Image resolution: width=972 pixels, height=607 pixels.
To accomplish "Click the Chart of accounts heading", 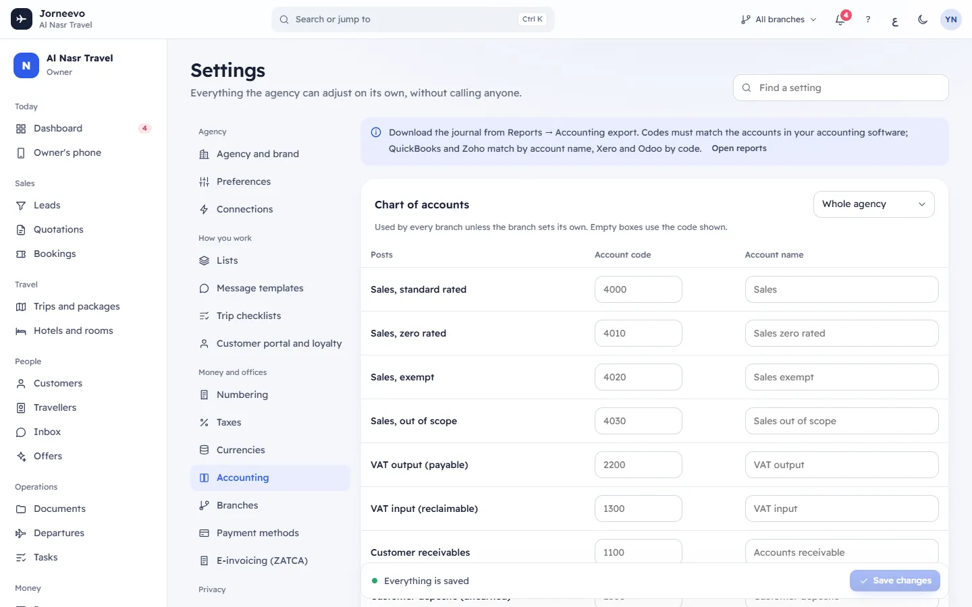I will [x=422, y=205].
